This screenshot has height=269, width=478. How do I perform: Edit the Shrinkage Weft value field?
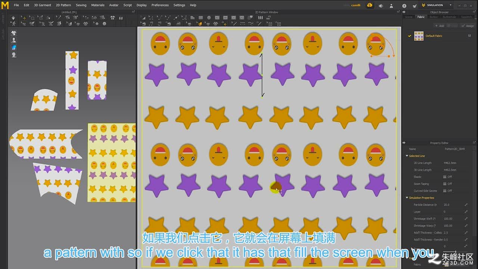pos(453,219)
